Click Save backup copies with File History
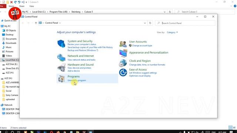The width and height of the screenshot is (237, 133). (90, 47)
